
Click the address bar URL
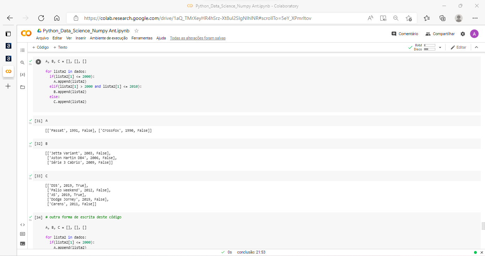pos(197,18)
